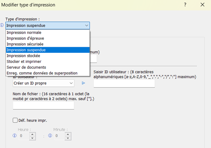Click the info icon next to Minute field

point(50,135)
